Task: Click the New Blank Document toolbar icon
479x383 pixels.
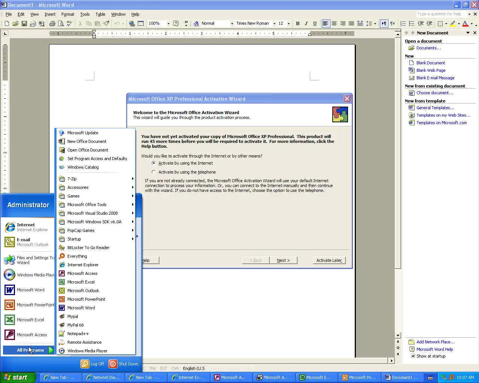Action: [7, 24]
